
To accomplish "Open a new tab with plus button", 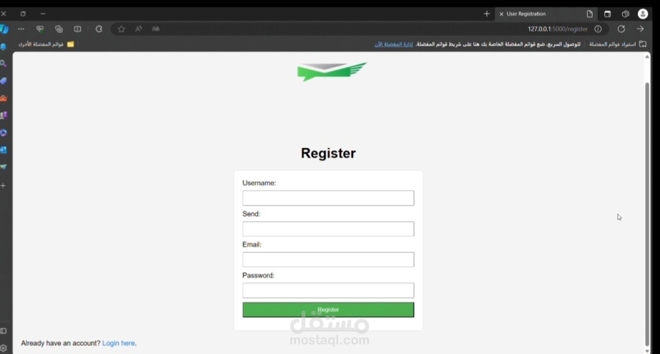I will coord(487,14).
